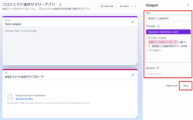Screen dimensions: 193x120
Task: Click the Text output card title
Action: tap(13, 24)
